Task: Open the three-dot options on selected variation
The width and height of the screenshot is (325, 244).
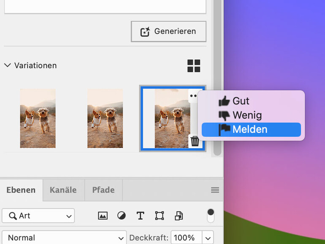Action: pos(193,96)
